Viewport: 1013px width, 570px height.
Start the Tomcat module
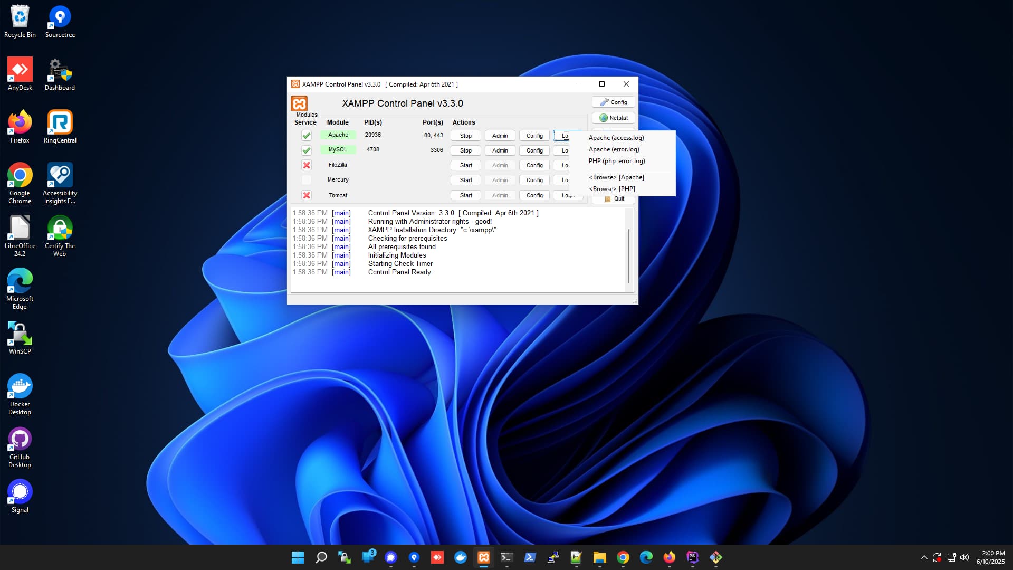click(x=466, y=195)
